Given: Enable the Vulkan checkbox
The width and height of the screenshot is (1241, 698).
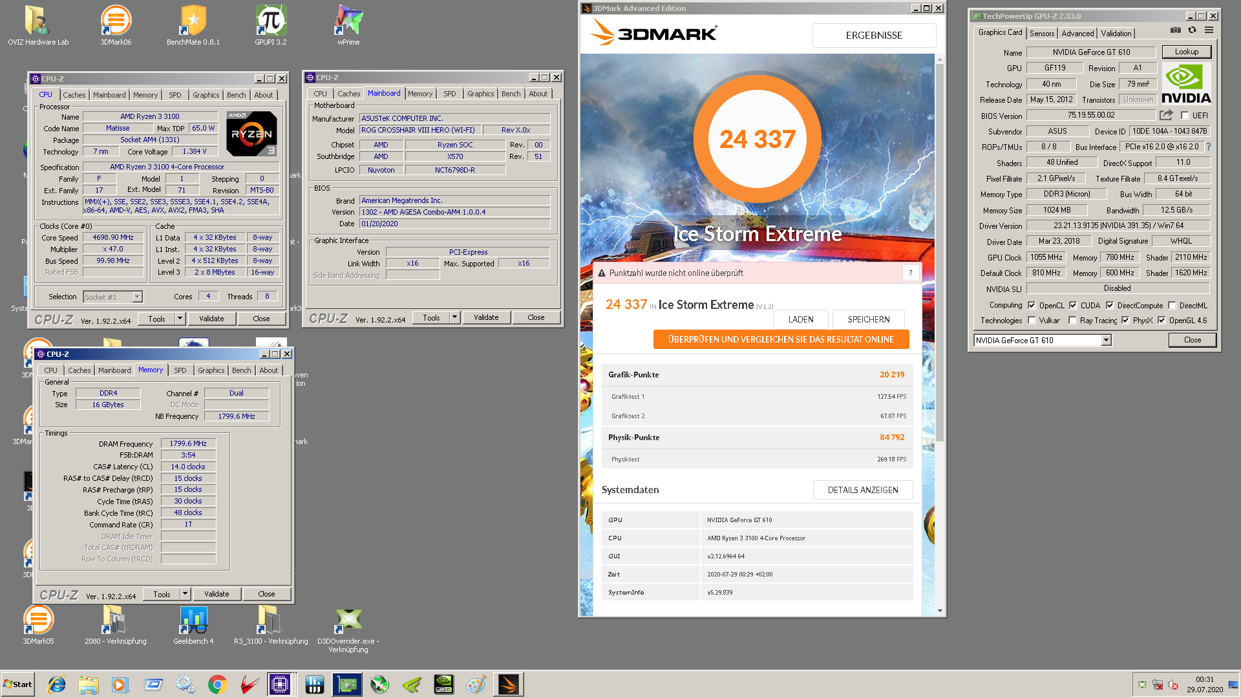Looking at the screenshot, I should [1032, 321].
